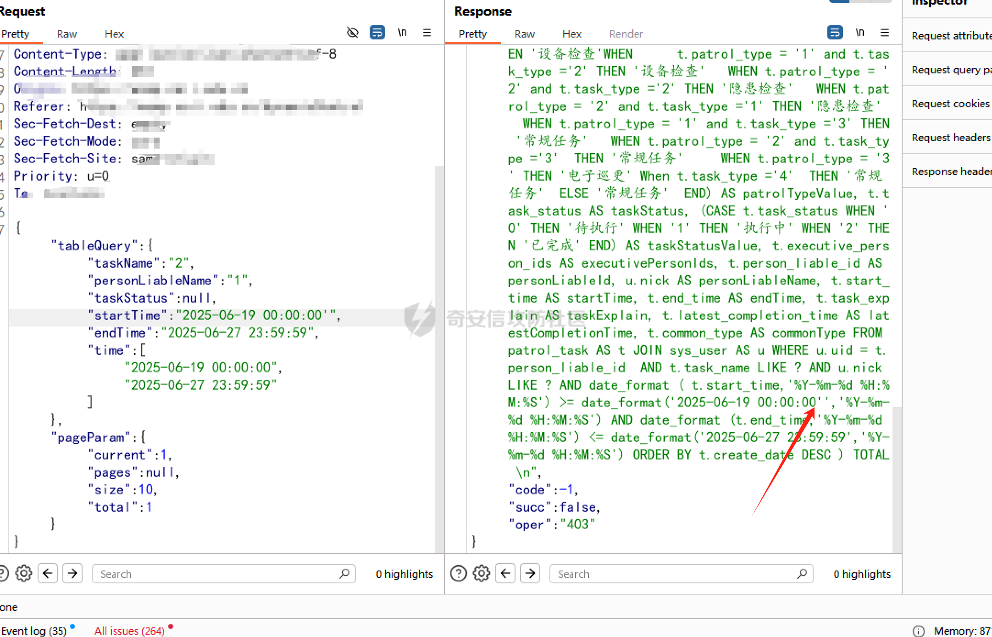The image size is (992, 637).
Task: Switch Request view to Raw tab
Action: (x=67, y=34)
